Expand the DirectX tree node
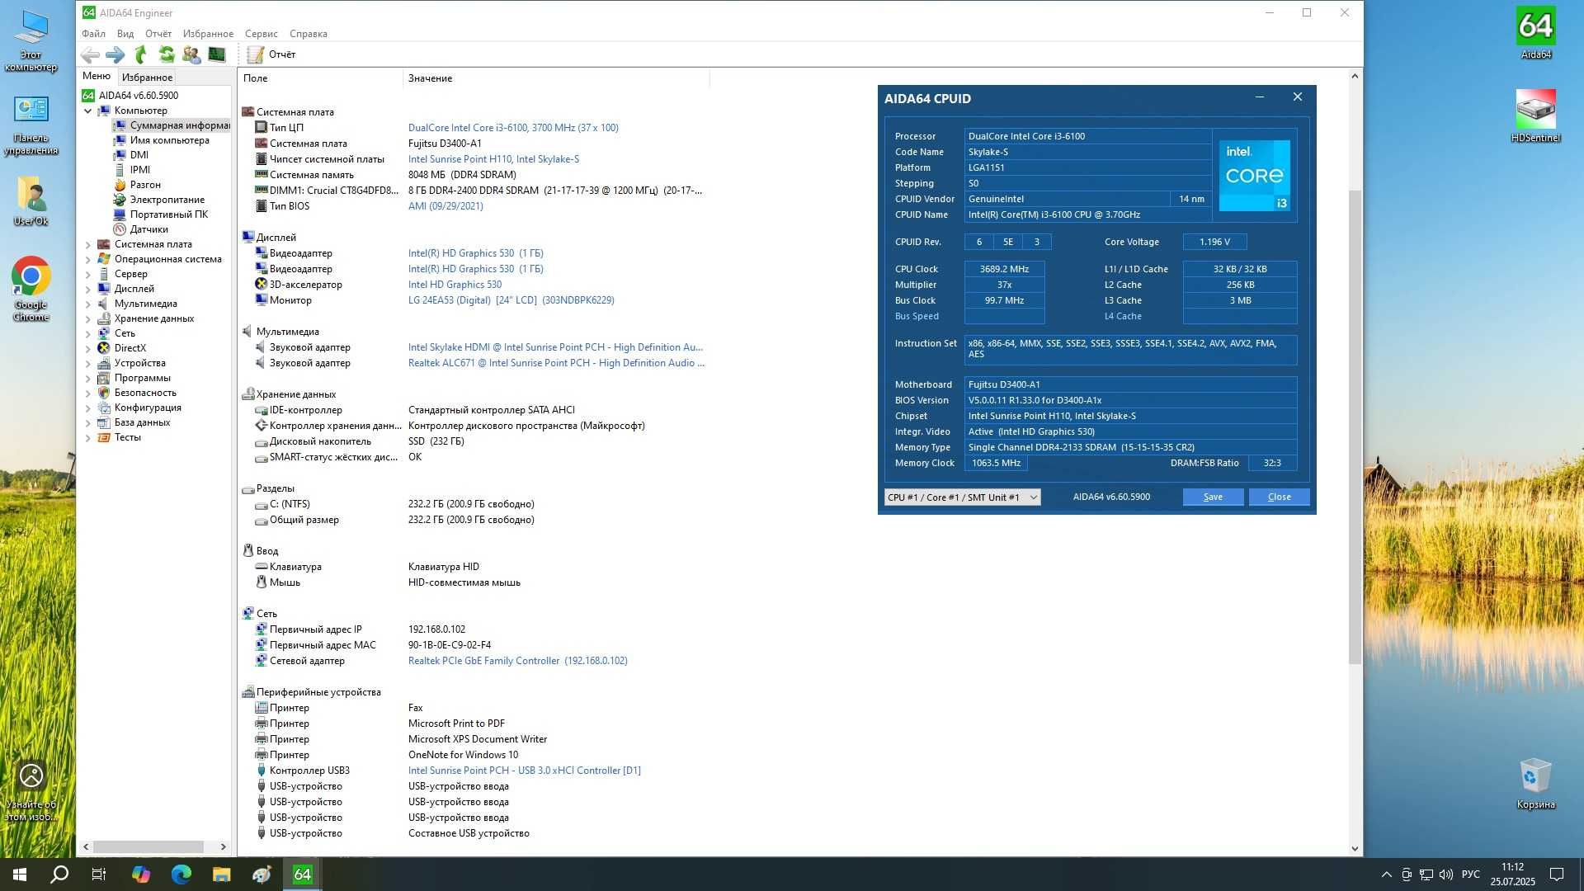The image size is (1584, 891). (88, 348)
